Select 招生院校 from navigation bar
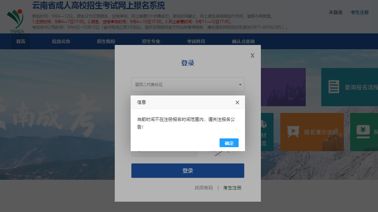Viewport: 378px width, 212px height. tap(106, 41)
